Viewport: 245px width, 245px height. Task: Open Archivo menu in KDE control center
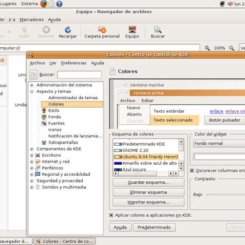pyautogui.click(x=37, y=63)
